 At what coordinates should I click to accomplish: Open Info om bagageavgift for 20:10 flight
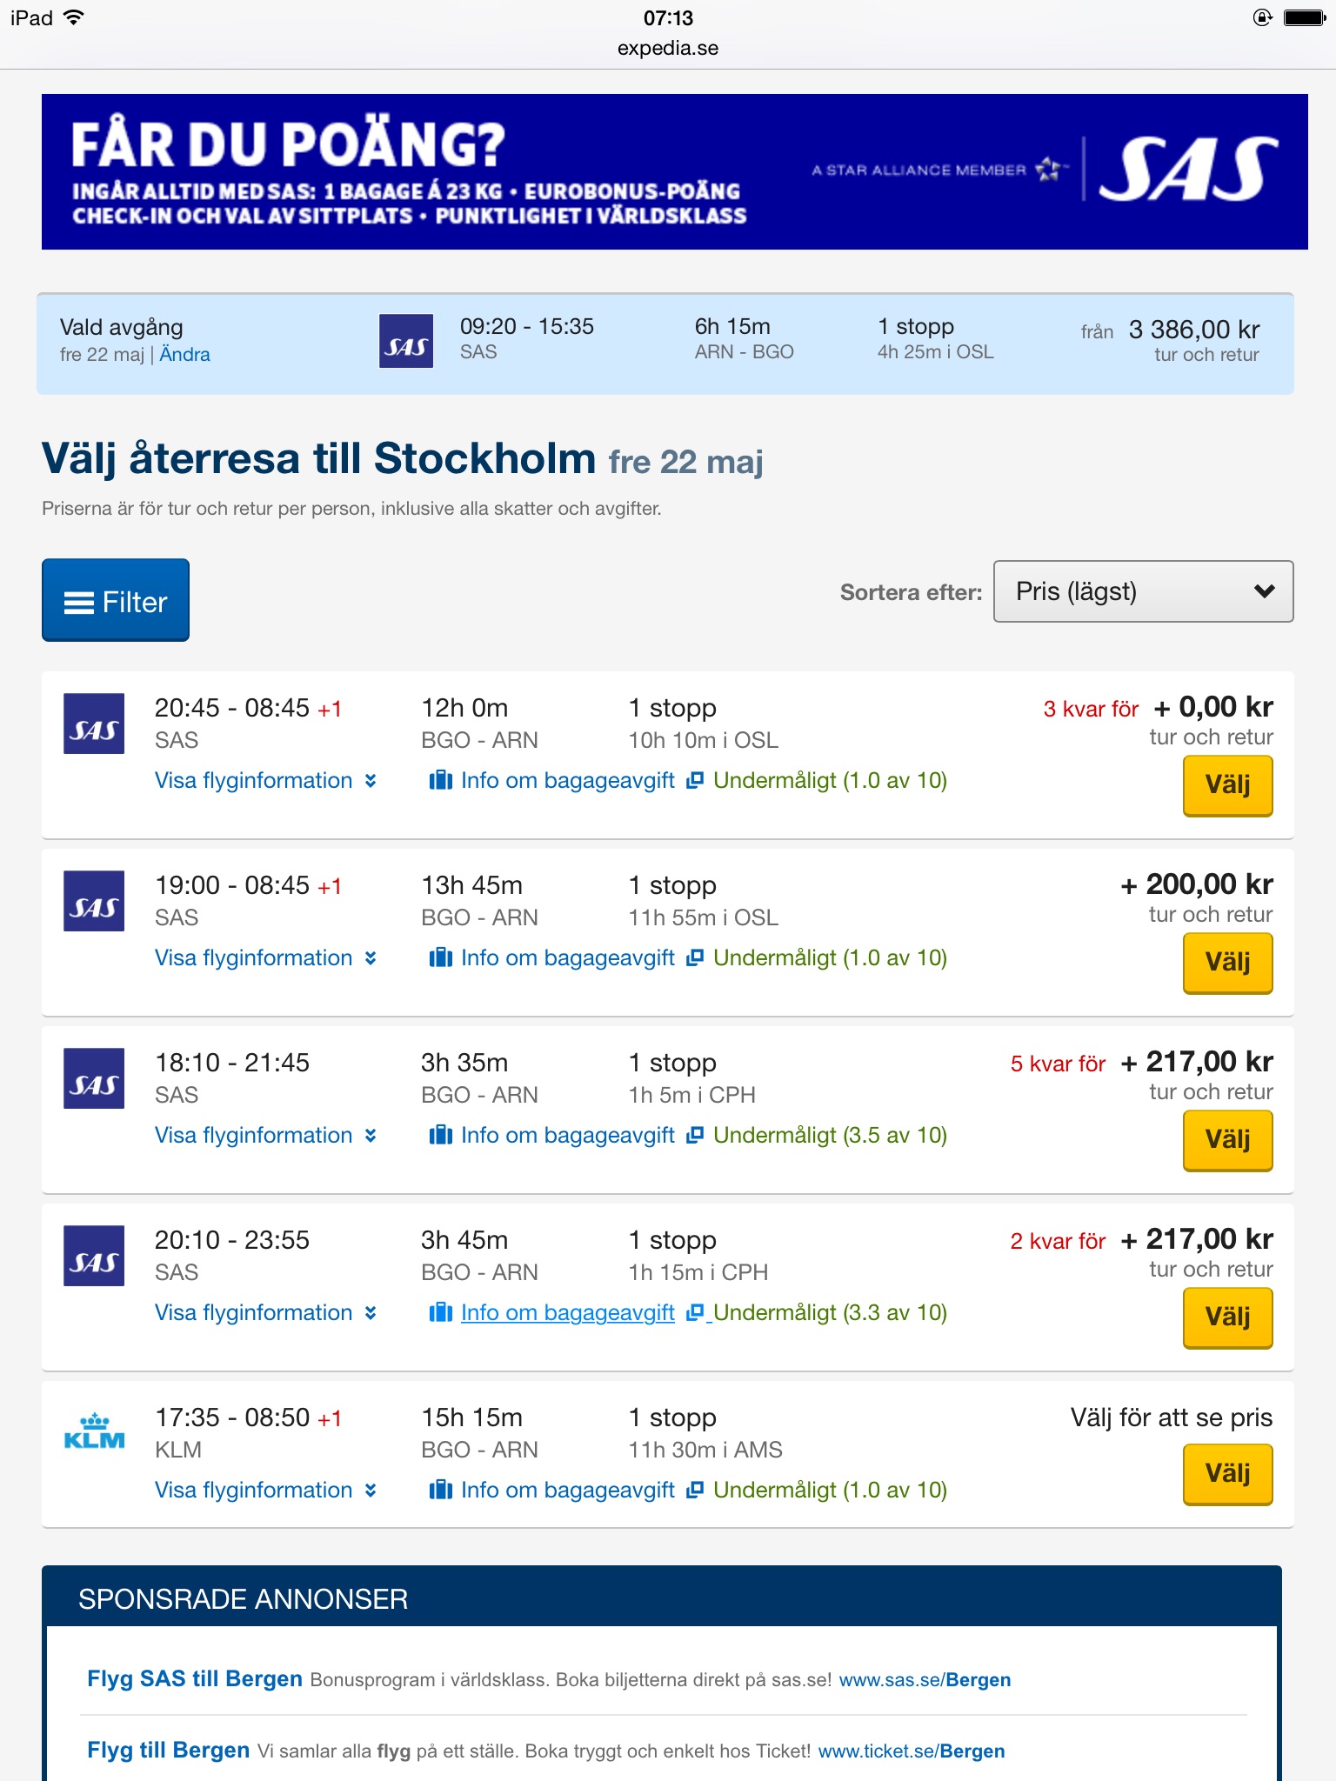tap(567, 1312)
